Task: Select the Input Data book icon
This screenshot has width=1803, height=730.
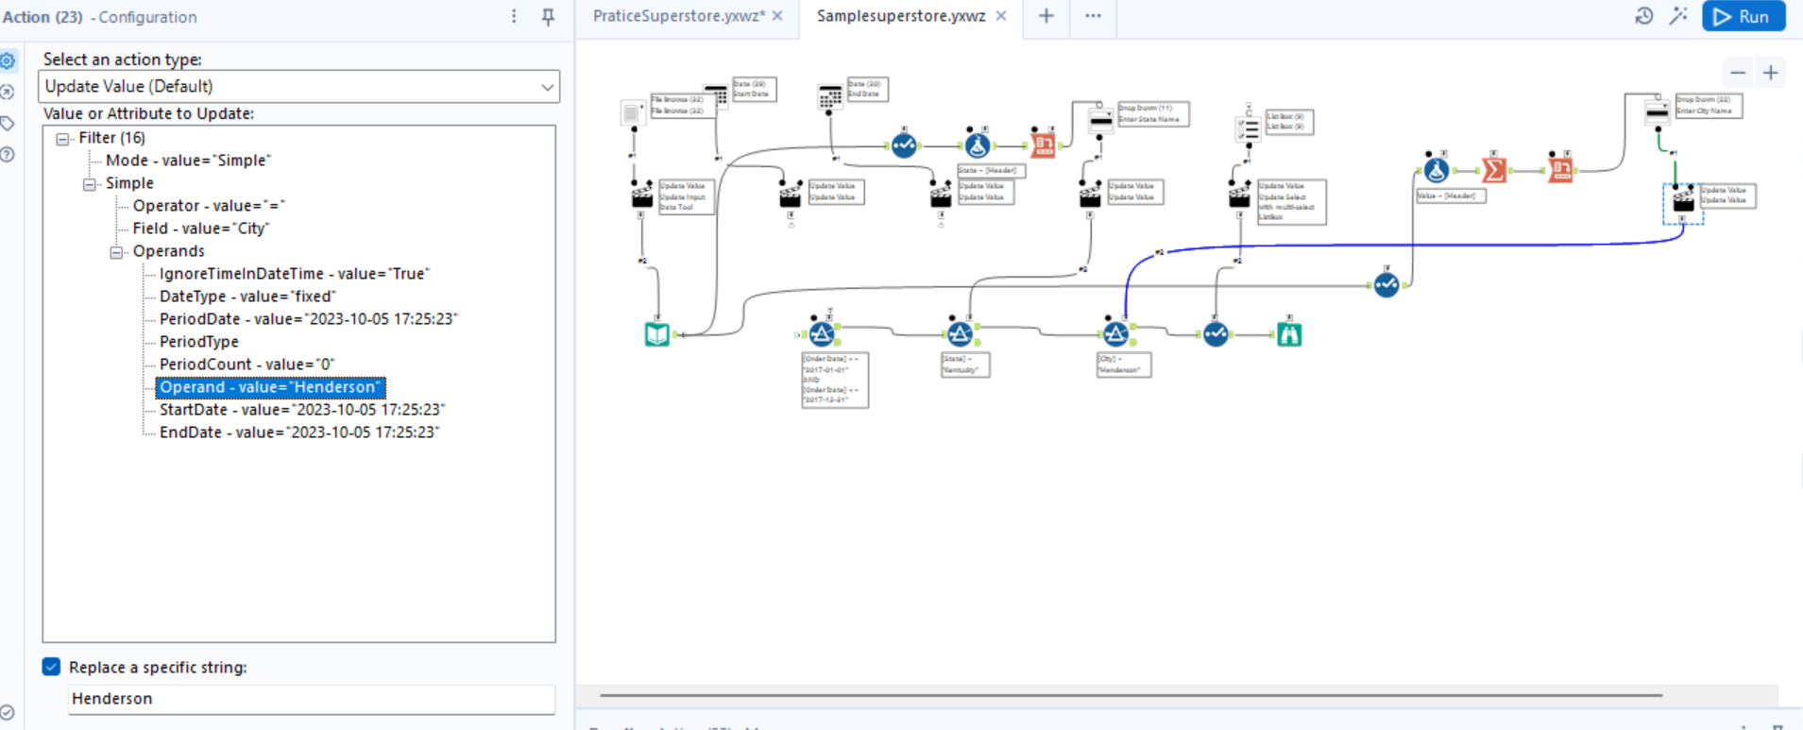Action: click(657, 334)
